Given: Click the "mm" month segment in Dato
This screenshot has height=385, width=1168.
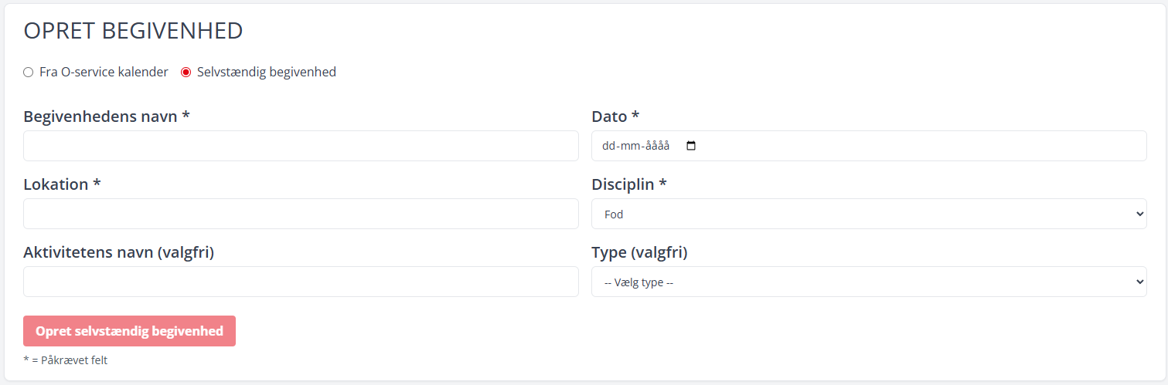Looking at the screenshot, I should click(629, 146).
